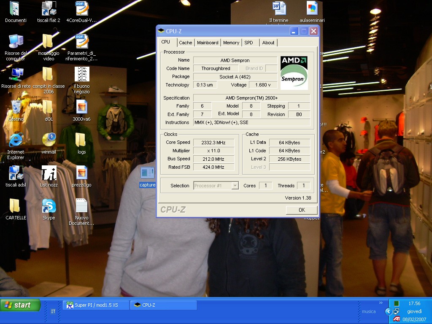Viewport: 432px width, 324px height.
Task: Select the Cestino recycle bin
Action: (x=16, y=111)
